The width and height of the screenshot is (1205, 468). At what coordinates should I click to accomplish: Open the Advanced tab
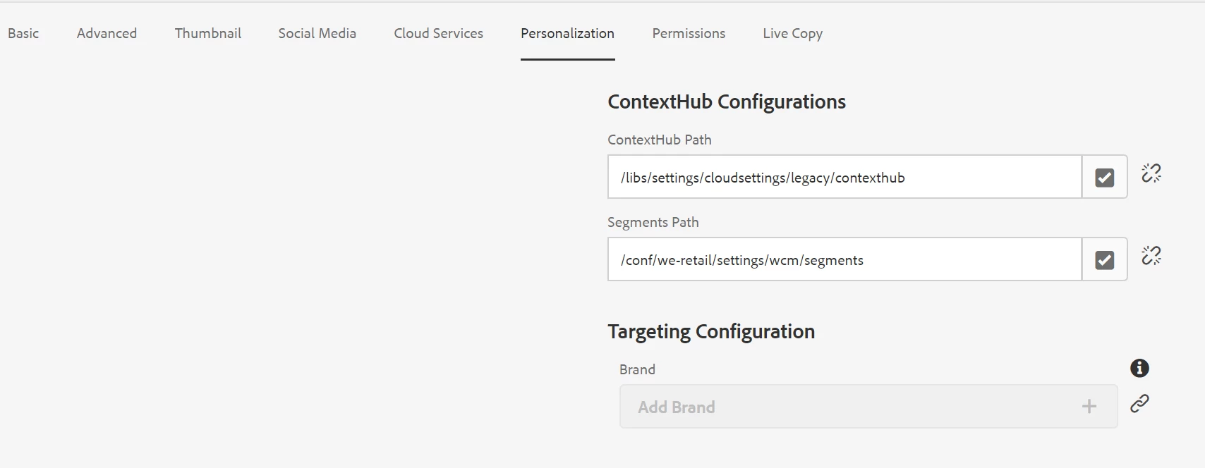pyautogui.click(x=107, y=33)
